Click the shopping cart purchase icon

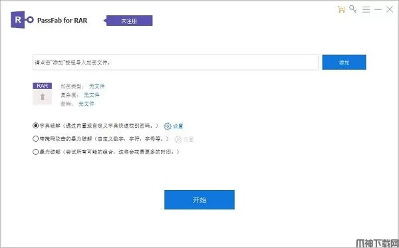[x=341, y=9]
